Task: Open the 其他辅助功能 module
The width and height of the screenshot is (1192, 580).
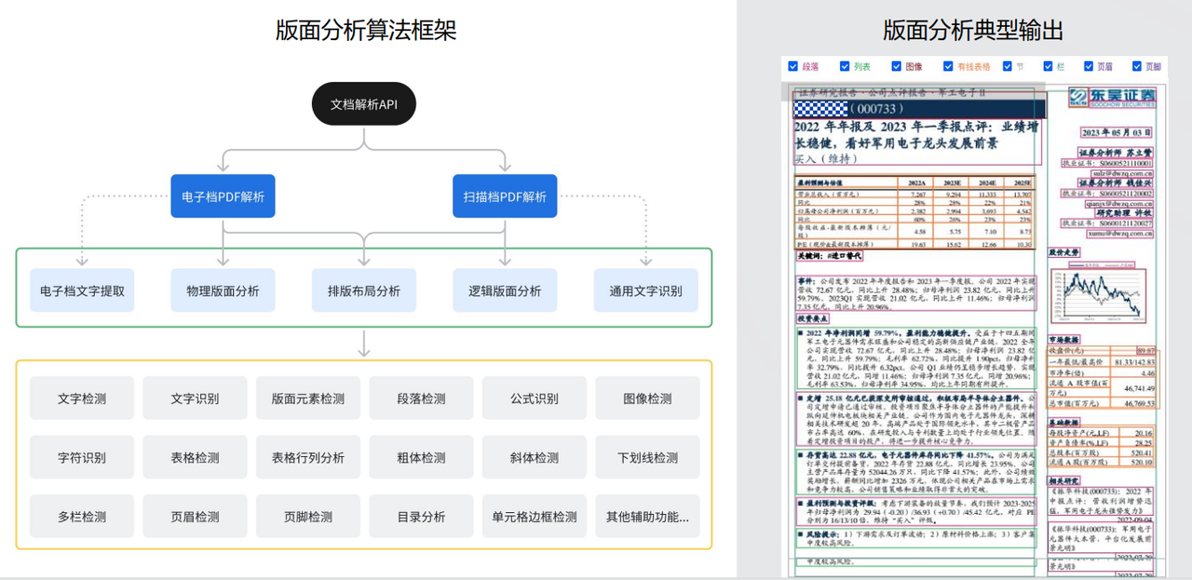Action: [x=647, y=516]
